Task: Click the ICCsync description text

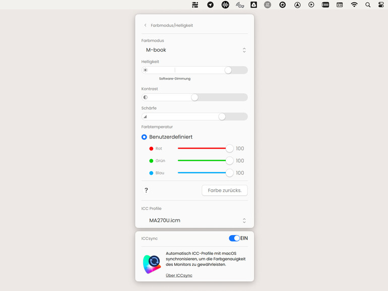Action: [206, 259]
